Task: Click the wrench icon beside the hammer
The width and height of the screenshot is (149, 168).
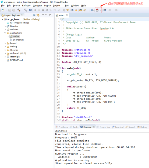Action: click(x=26, y=10)
